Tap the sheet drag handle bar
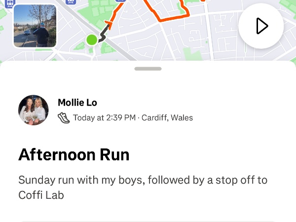 click(148, 69)
